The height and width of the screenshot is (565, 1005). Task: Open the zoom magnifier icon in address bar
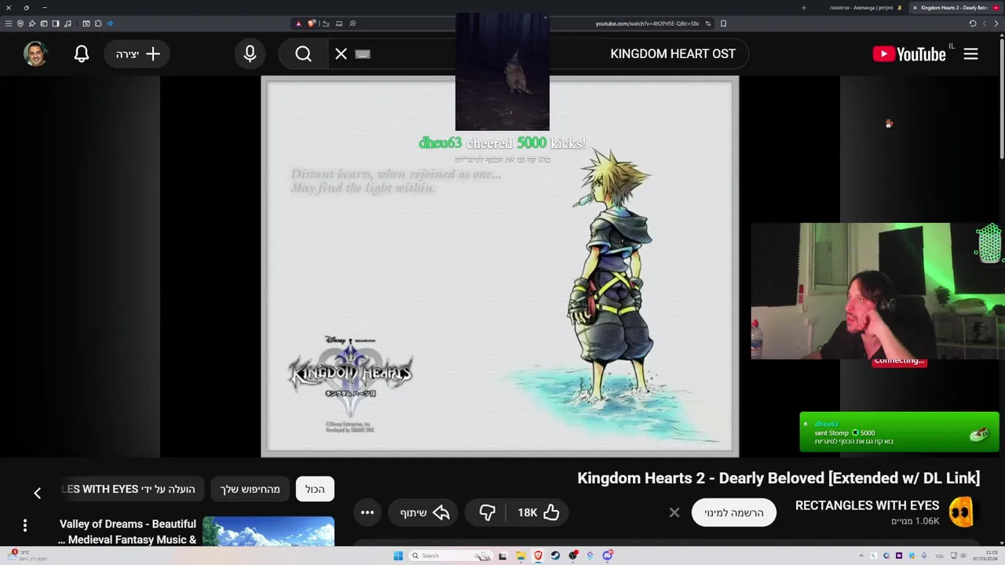(x=353, y=24)
